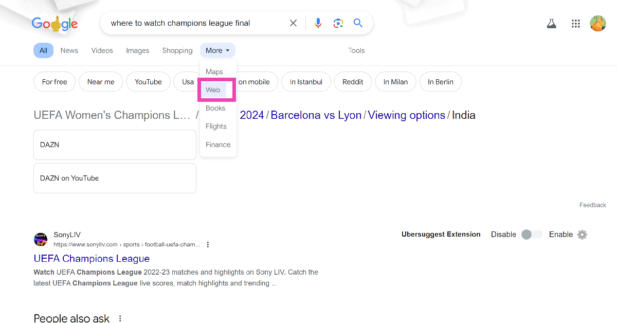Collapse the More dropdown menu
The image size is (617, 323).
[x=217, y=50]
